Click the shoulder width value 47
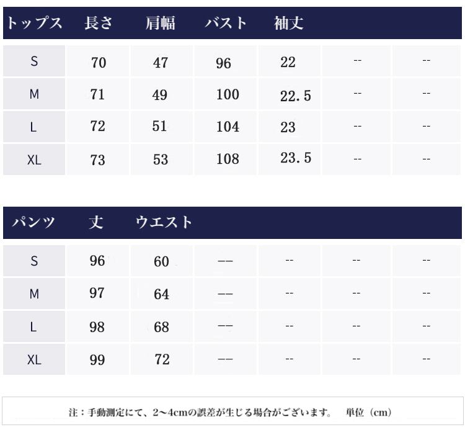The width and height of the screenshot is (465, 427). tap(161, 62)
